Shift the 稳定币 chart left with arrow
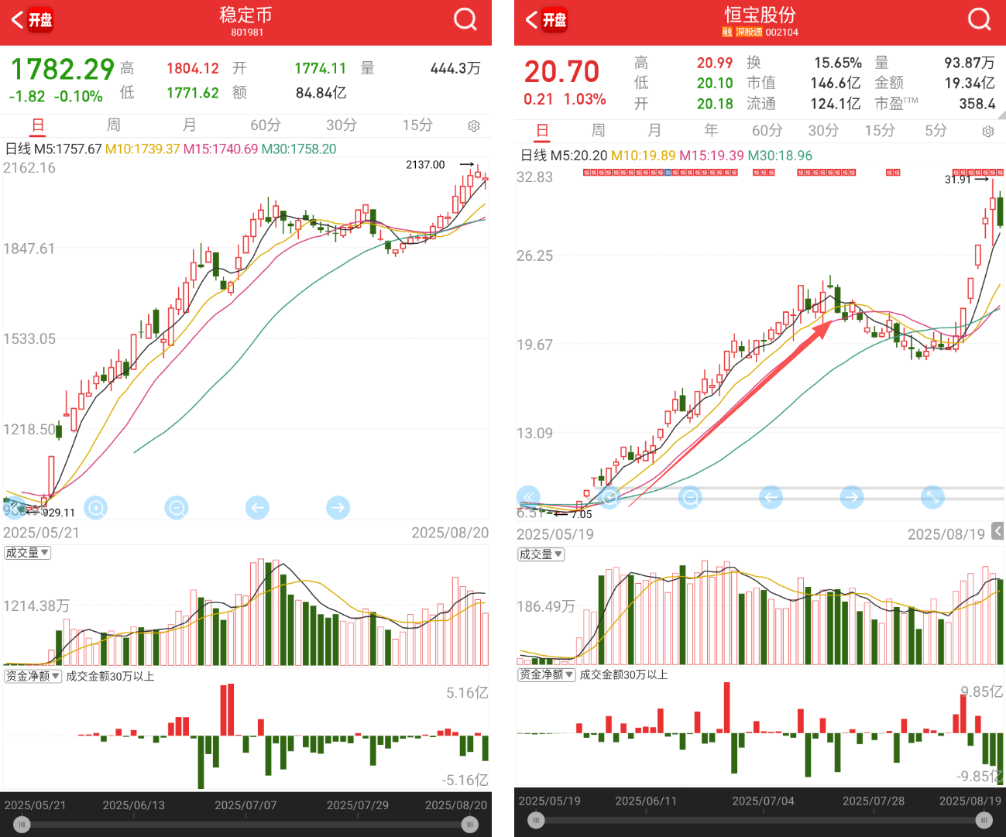 click(257, 508)
